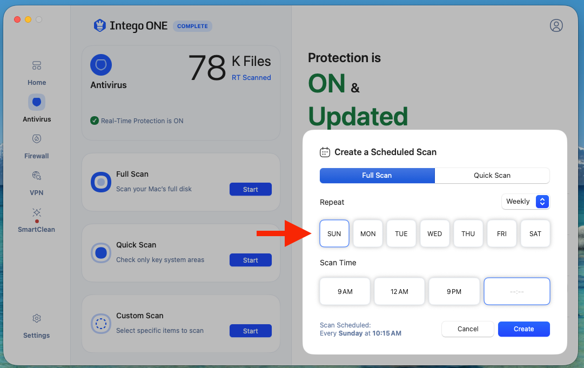Click the Full Scan circle icon
The width and height of the screenshot is (584, 368).
(x=101, y=182)
